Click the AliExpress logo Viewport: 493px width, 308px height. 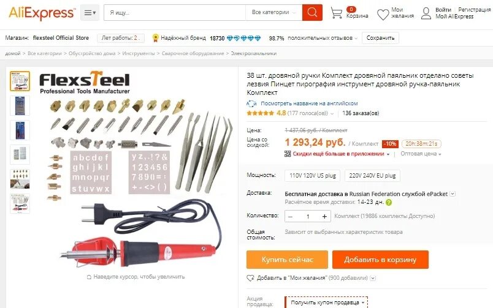point(42,13)
